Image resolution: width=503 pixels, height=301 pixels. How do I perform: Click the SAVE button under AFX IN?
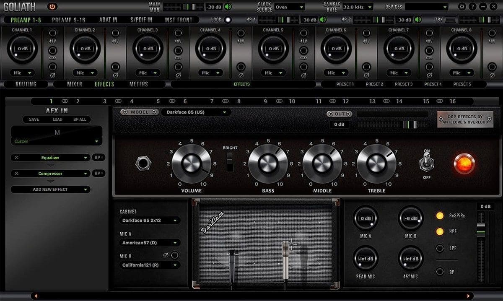[34, 119]
